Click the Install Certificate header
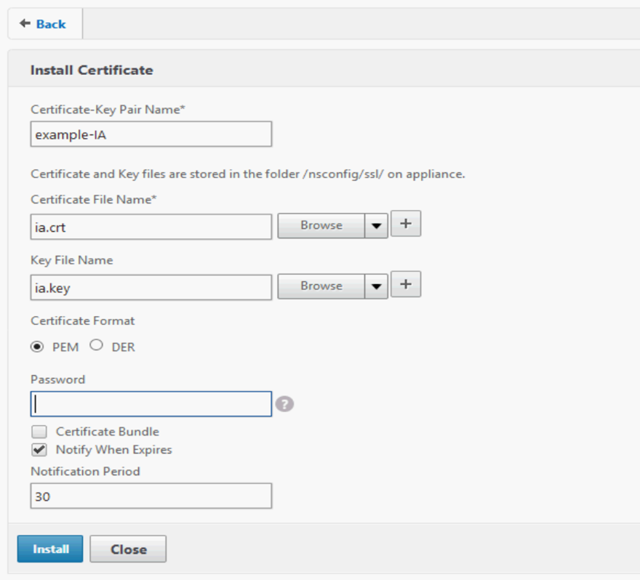 pos(92,71)
